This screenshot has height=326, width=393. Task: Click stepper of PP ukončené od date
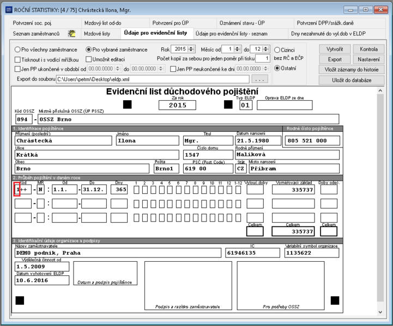coord(118,69)
